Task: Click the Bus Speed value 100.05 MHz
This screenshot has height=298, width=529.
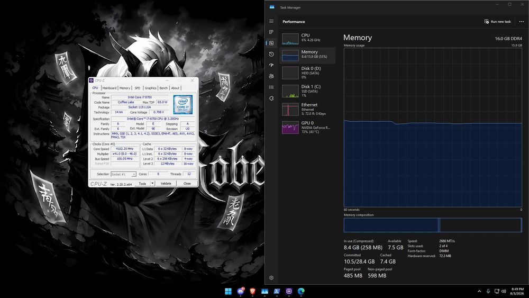Action: (x=124, y=159)
